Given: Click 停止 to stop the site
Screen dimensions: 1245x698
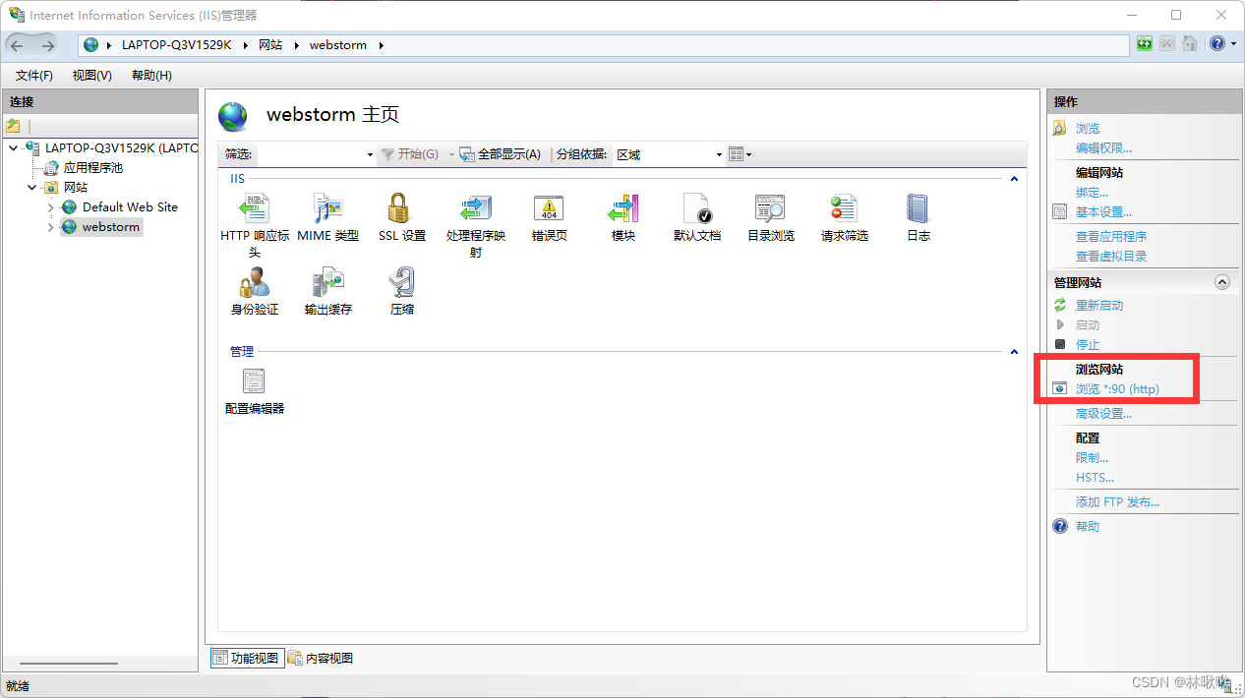Looking at the screenshot, I should click(x=1088, y=345).
